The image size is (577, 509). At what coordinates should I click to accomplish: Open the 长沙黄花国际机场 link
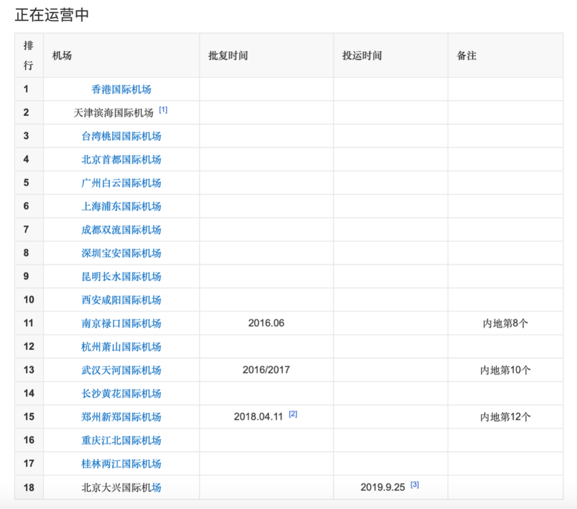pyautogui.click(x=121, y=394)
